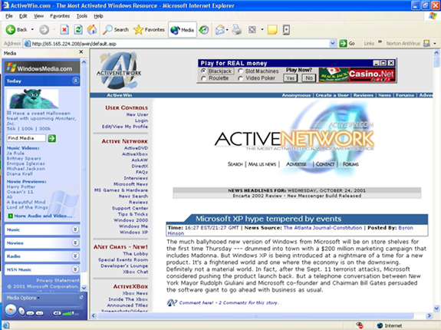Screen dimensions: 441x330
Task: Click the Stop toolbar icon
Action: click(x=64, y=29)
